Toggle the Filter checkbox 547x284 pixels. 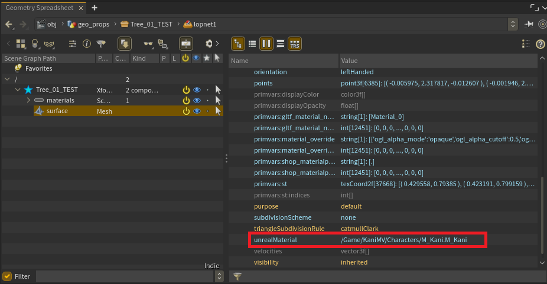7,276
